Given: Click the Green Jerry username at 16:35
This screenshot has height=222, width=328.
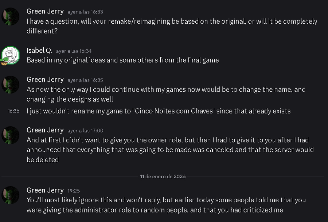Looking at the screenshot, I should click(45, 79).
